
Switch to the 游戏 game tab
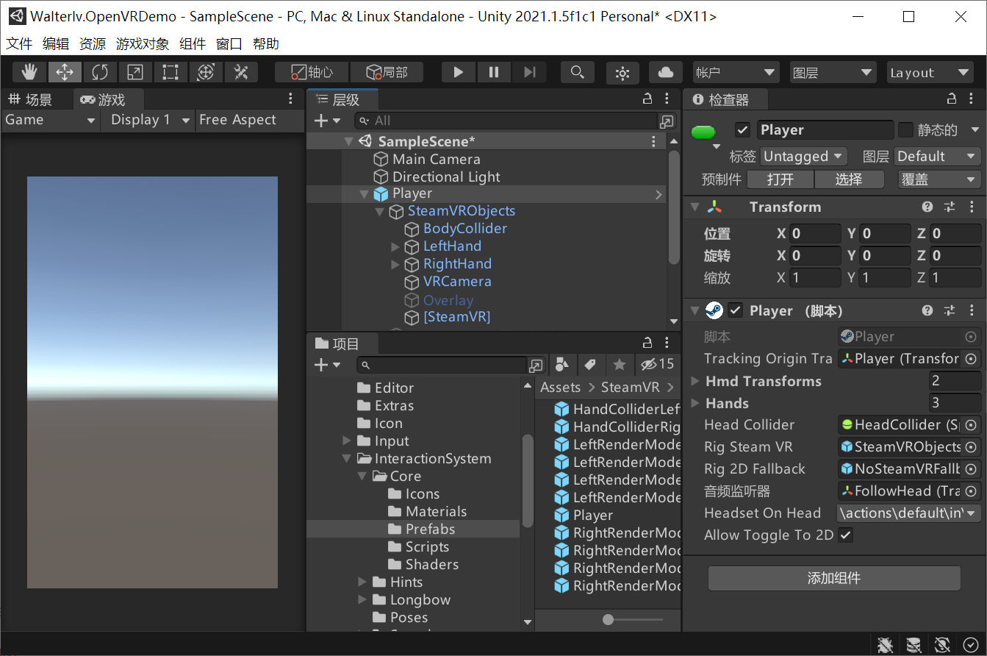(x=103, y=99)
